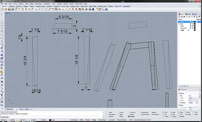Viewport: 202px width, 122px height.
Task: Select the Connector layer row
Action: [189, 28]
